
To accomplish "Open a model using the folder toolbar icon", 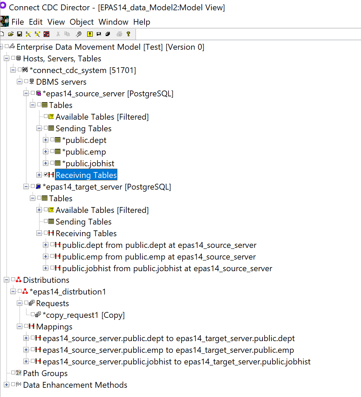I will pos(11,34).
